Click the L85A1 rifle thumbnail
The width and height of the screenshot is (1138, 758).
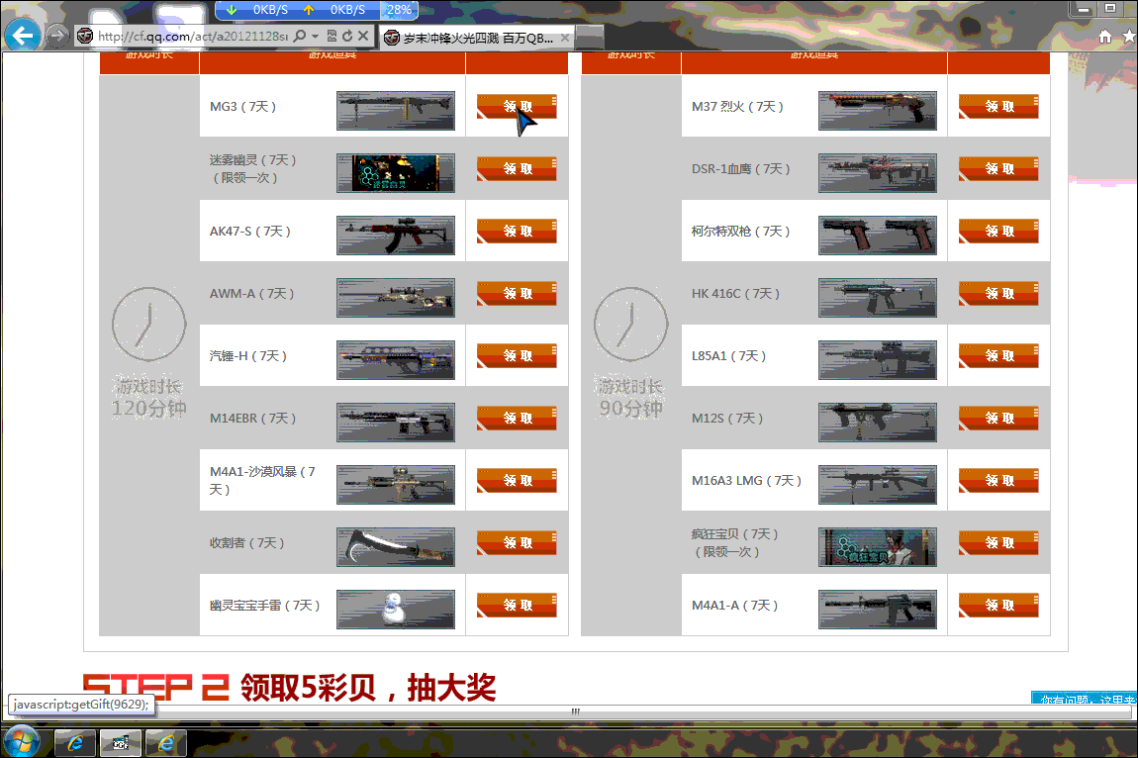pyautogui.click(x=878, y=360)
